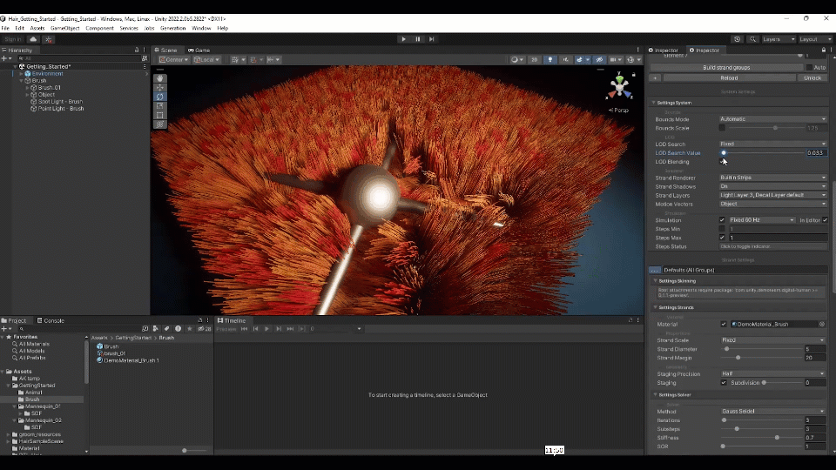Viewport: 836px width, 470px height.
Task: Activate the Rotate tool in scene view
Action: 159,97
